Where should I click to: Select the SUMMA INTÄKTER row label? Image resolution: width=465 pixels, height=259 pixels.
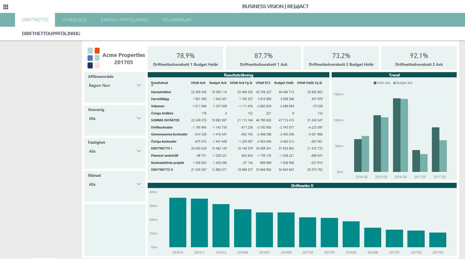tap(165, 120)
